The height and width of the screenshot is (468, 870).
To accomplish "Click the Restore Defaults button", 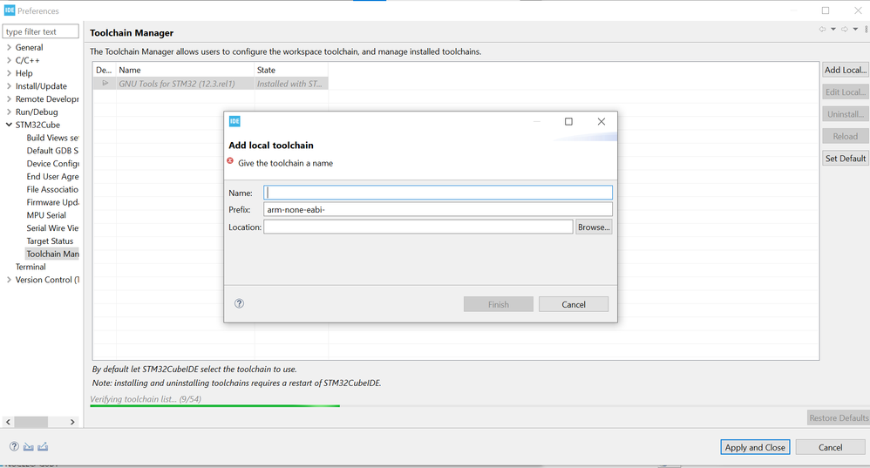I will [839, 417].
